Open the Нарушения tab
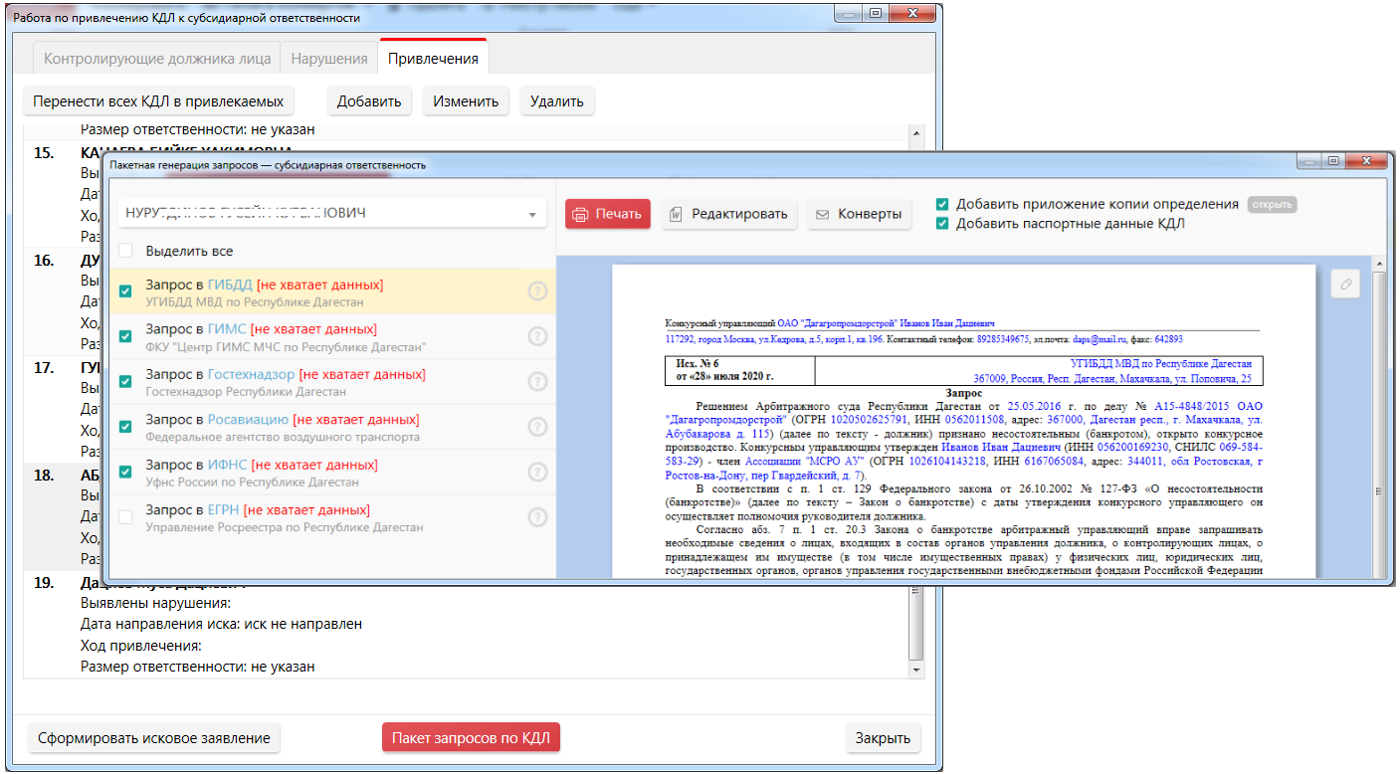This screenshot has height=774, width=1400. pos(329,59)
